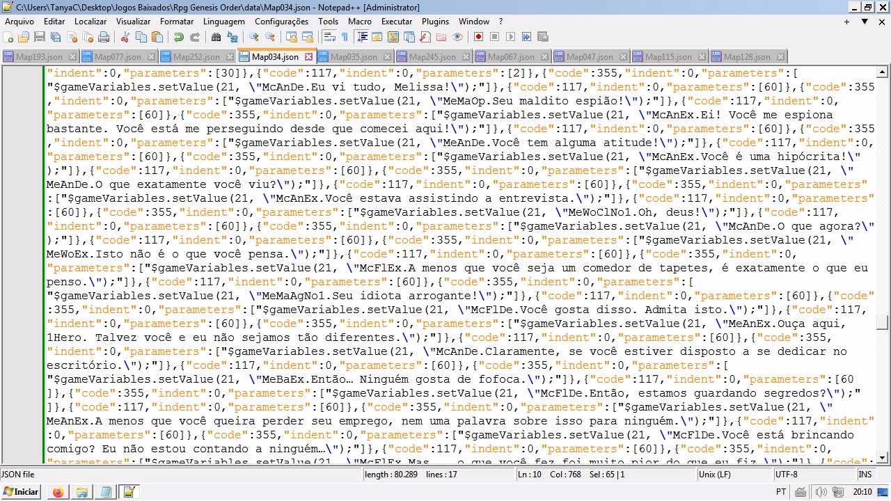Click the Iniciar start button
The height and width of the screenshot is (501, 891).
[21, 492]
